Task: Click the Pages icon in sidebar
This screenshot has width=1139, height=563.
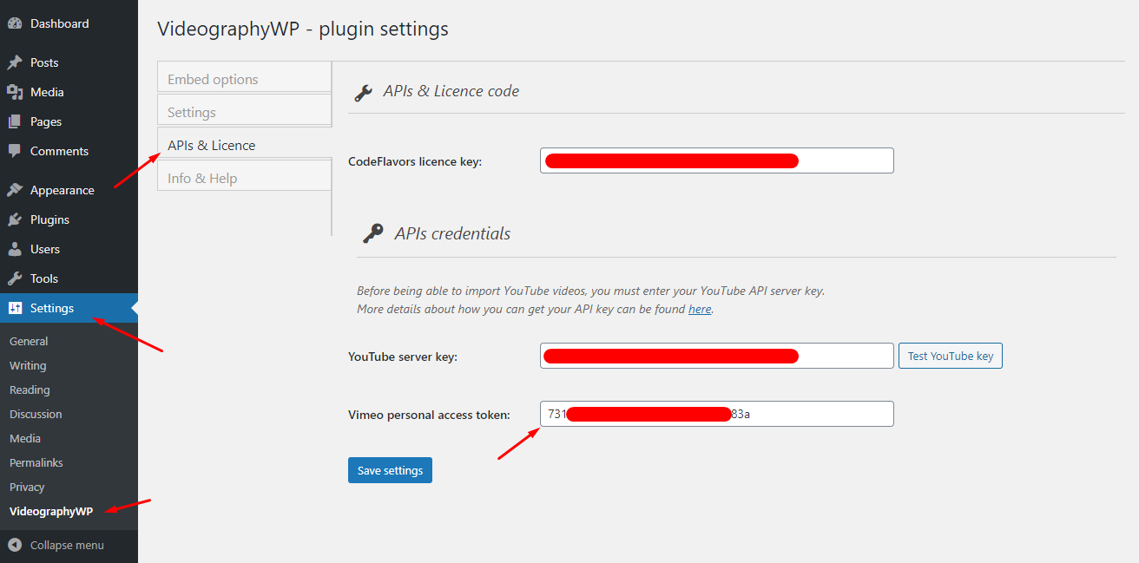Action: point(15,121)
